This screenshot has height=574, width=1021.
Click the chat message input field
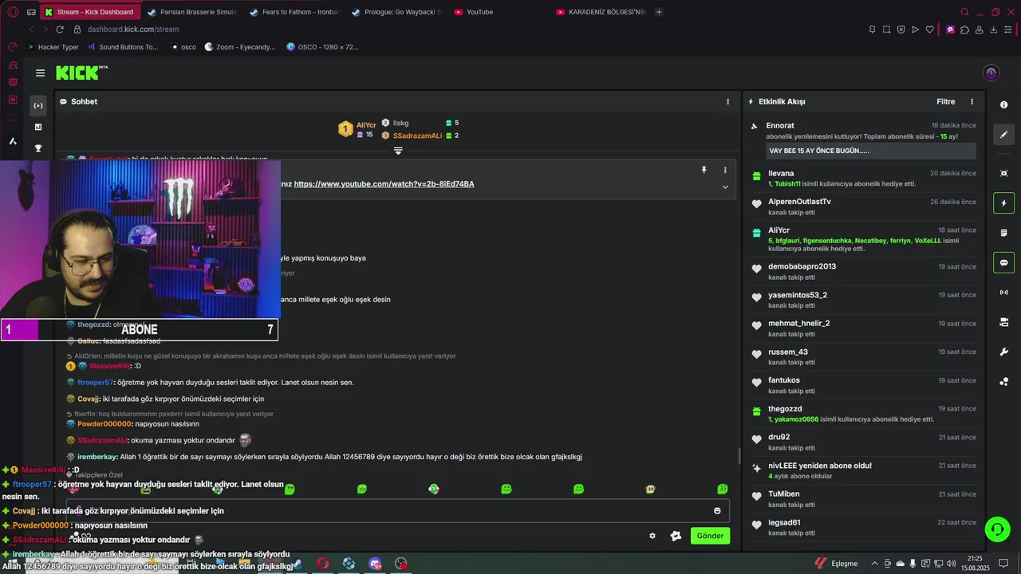coord(399,511)
